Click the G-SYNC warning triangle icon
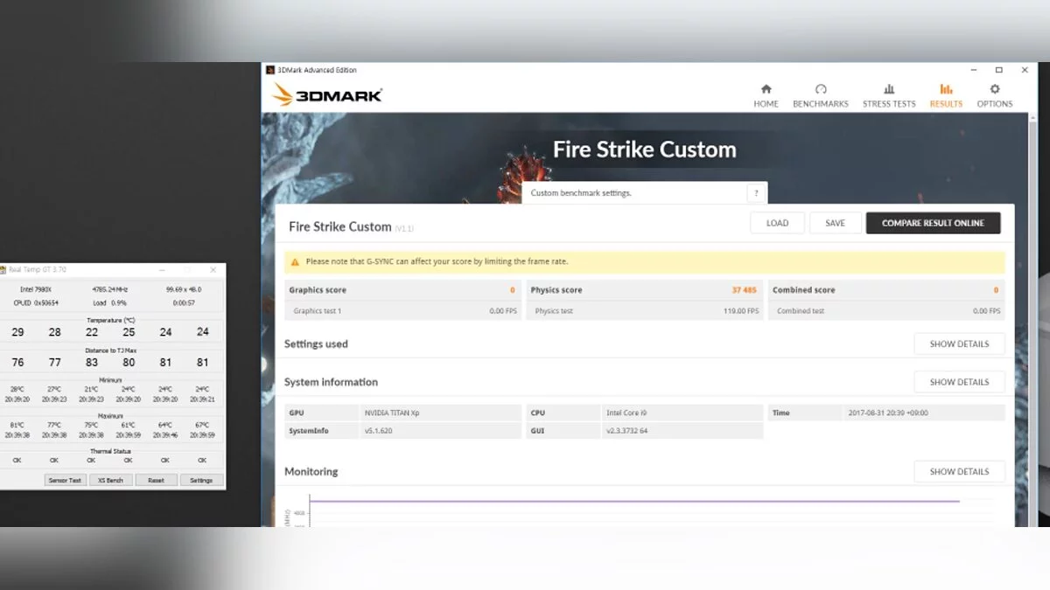1050x590 pixels. point(295,261)
